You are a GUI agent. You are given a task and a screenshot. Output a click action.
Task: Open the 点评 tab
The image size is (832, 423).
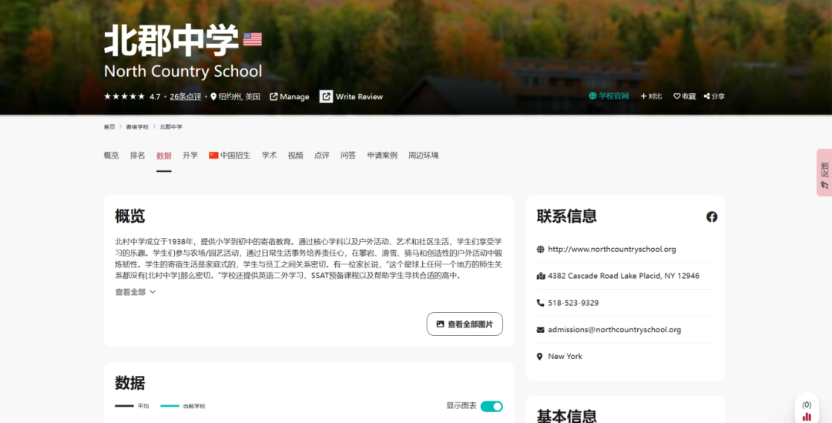(x=321, y=156)
